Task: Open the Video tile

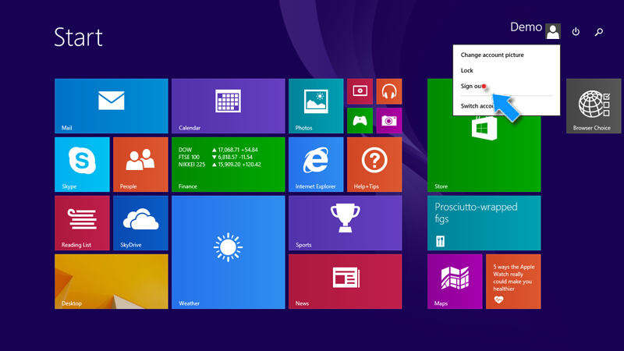Action: pyautogui.click(x=360, y=91)
